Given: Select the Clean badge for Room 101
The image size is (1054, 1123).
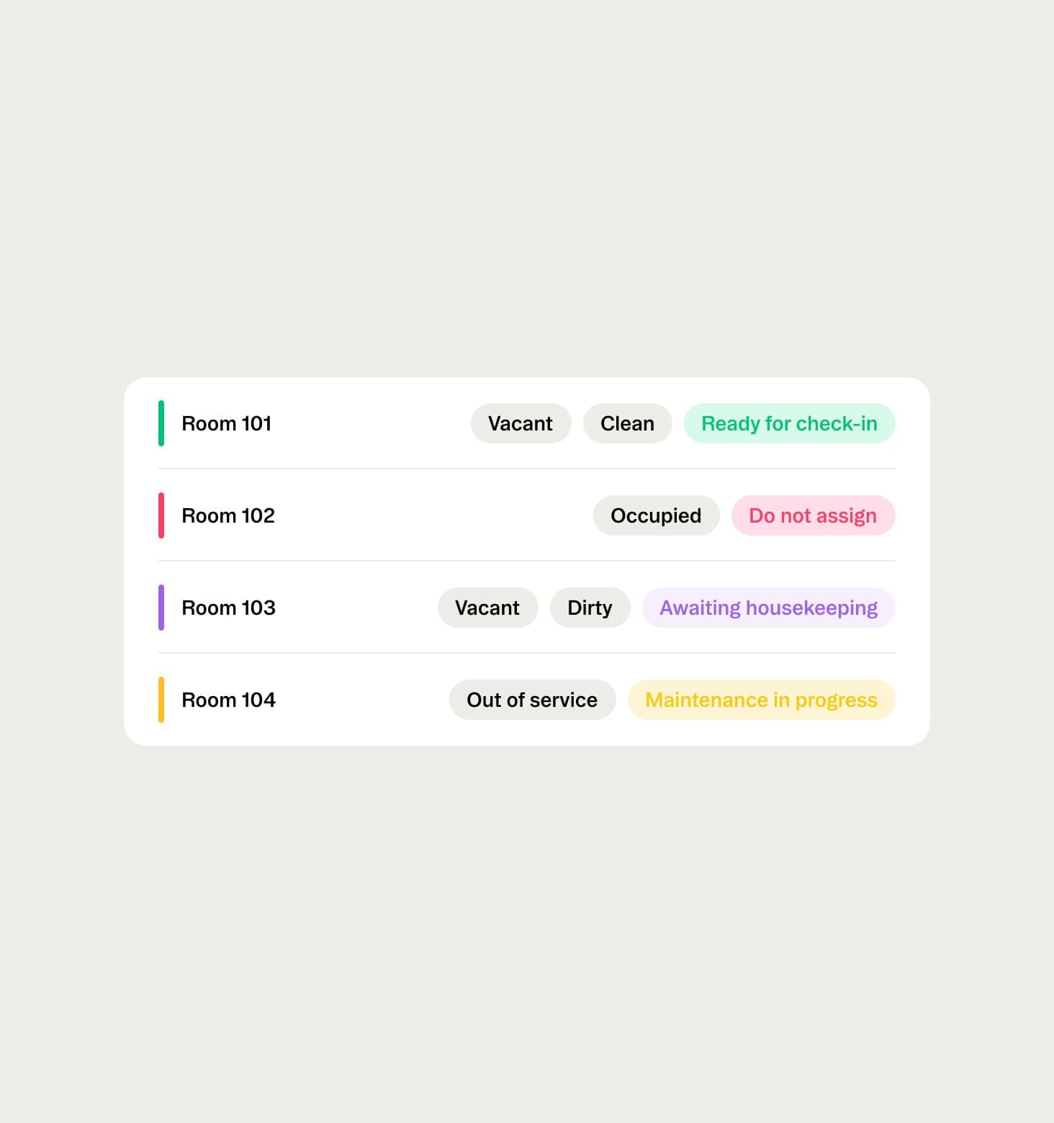Looking at the screenshot, I should [x=627, y=423].
